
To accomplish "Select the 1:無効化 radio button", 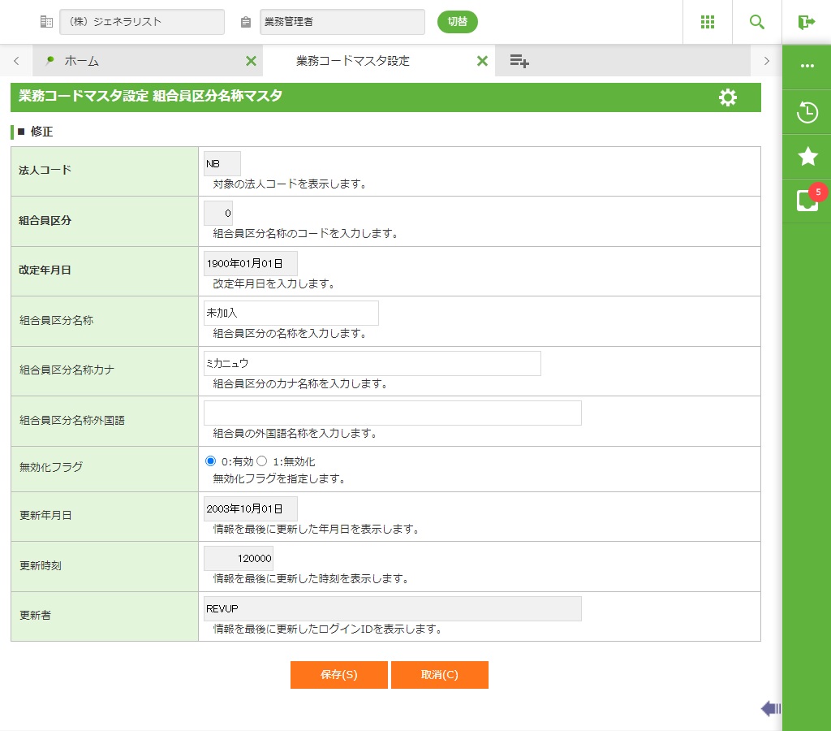I will 262,461.
